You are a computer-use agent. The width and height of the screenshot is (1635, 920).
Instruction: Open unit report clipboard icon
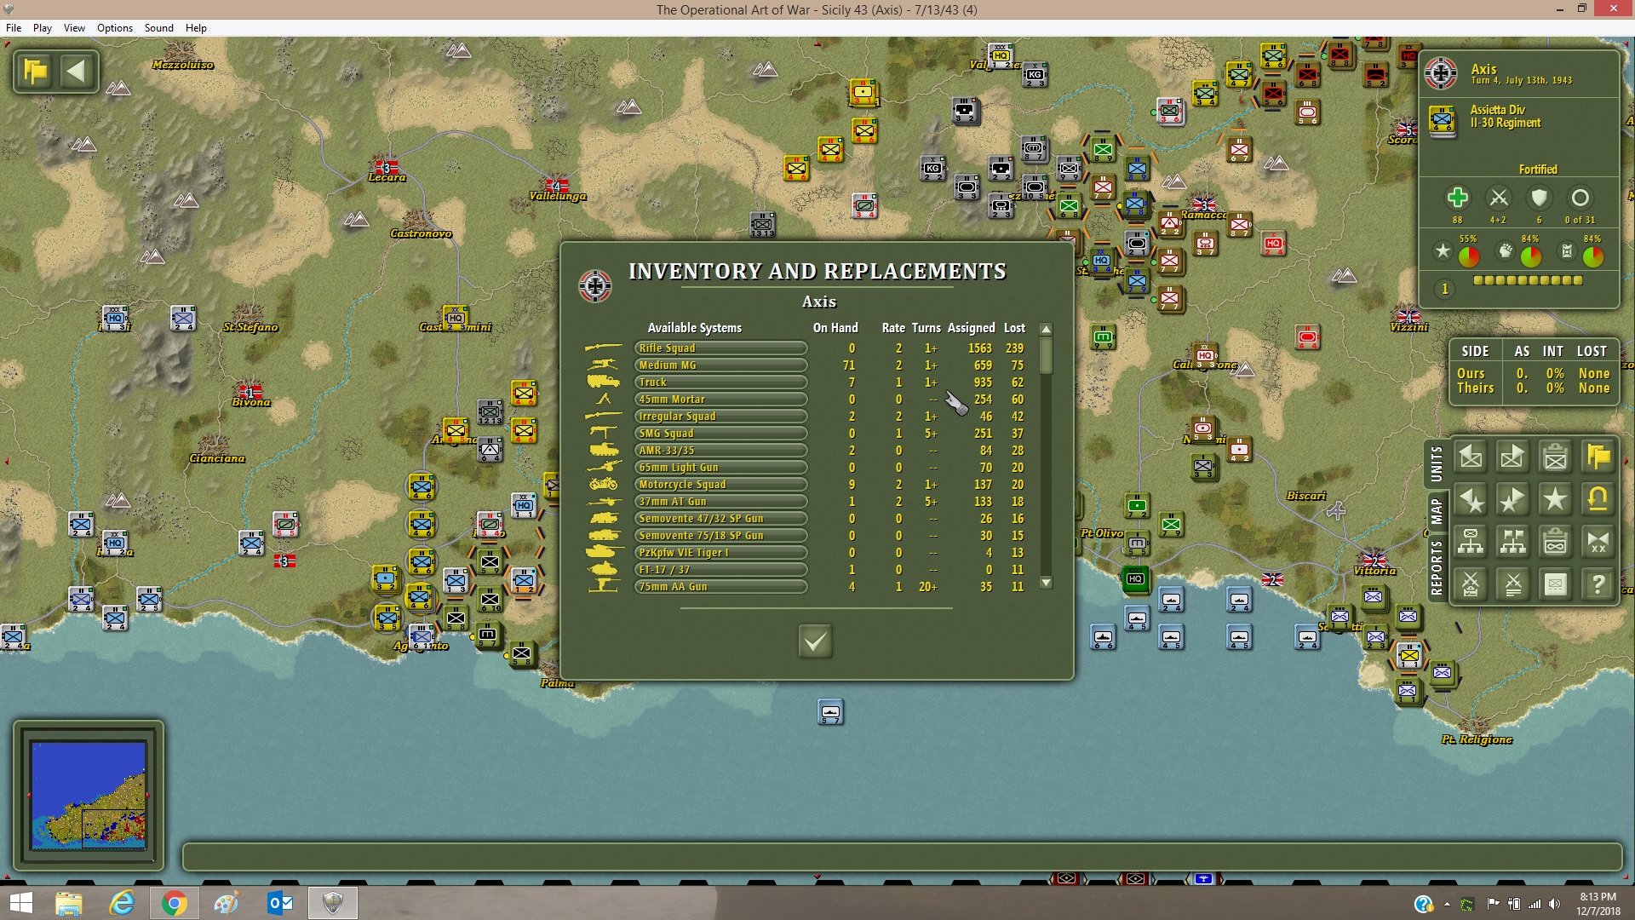coord(1556,457)
